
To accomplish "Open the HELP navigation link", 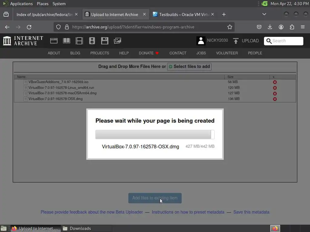I will coord(124,53).
